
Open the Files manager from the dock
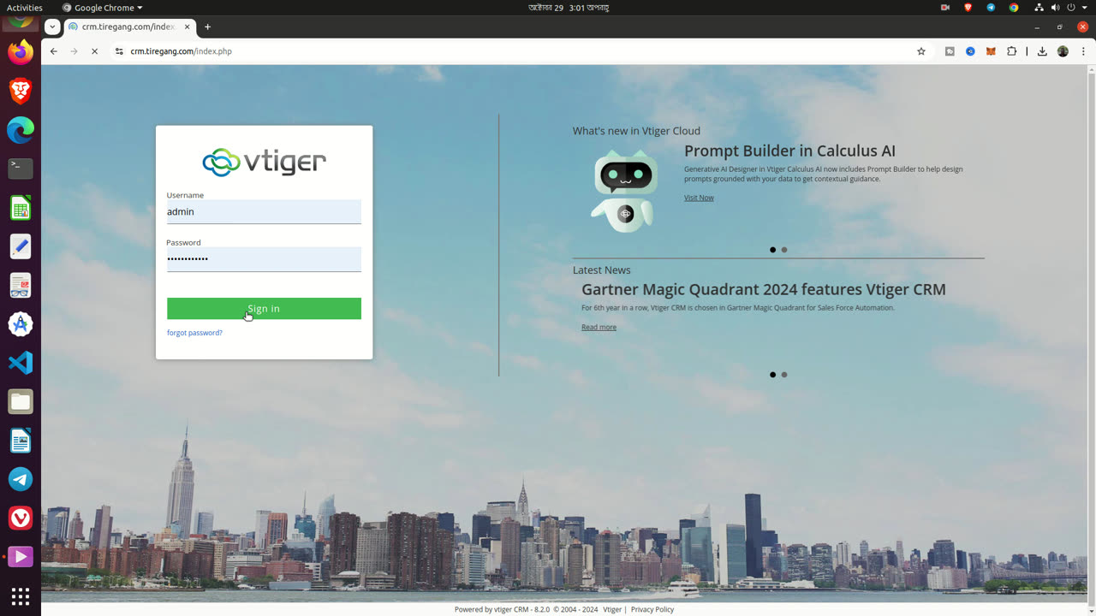(21, 402)
